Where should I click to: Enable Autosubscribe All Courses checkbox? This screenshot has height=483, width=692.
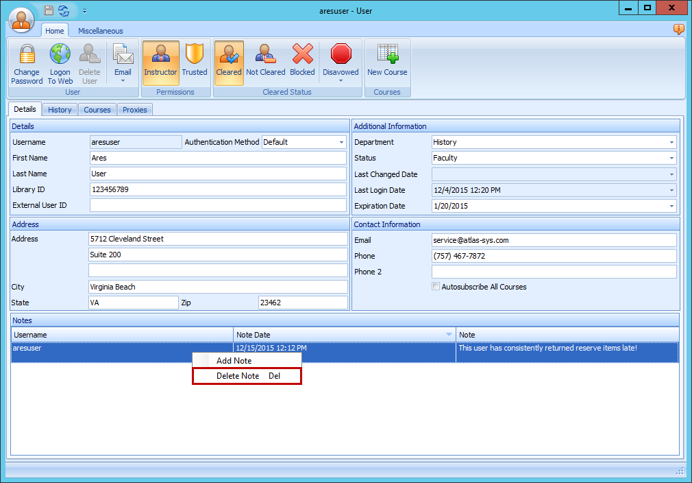coord(436,287)
